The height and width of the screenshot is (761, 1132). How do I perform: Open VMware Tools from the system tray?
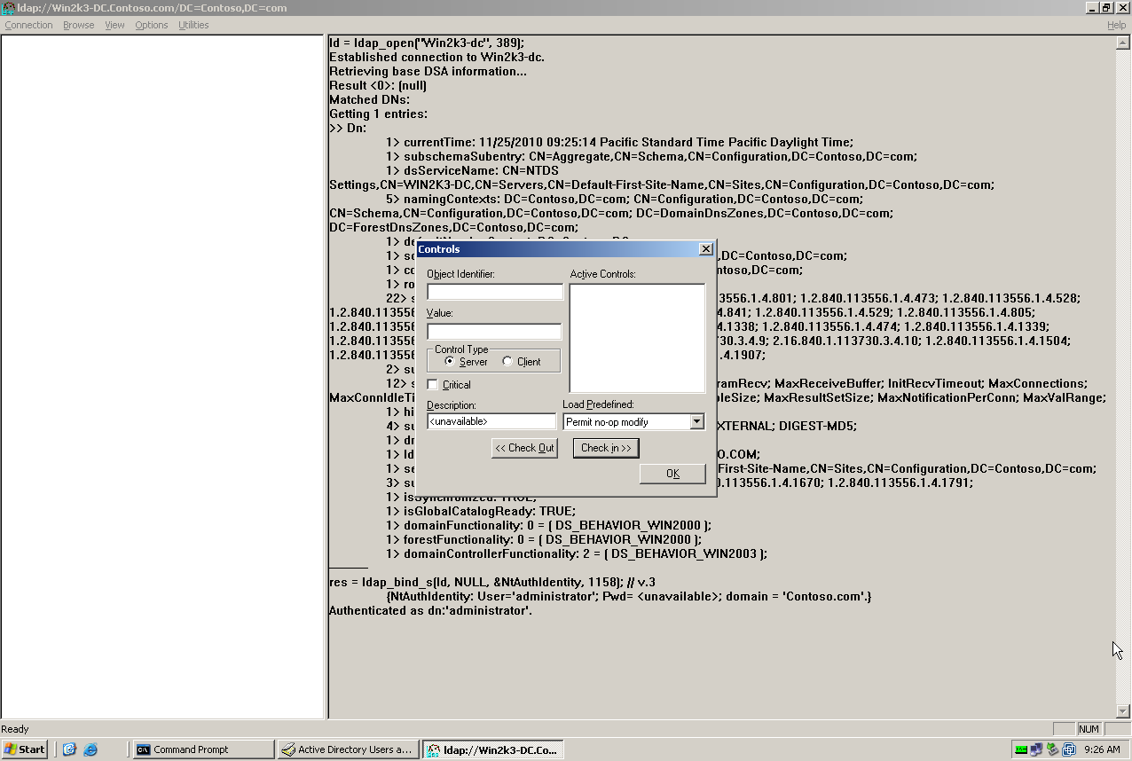coord(1067,749)
